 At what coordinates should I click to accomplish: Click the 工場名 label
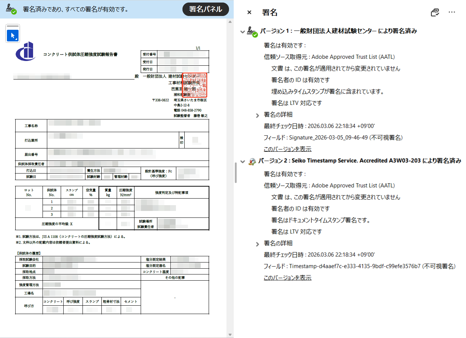click(x=29, y=293)
